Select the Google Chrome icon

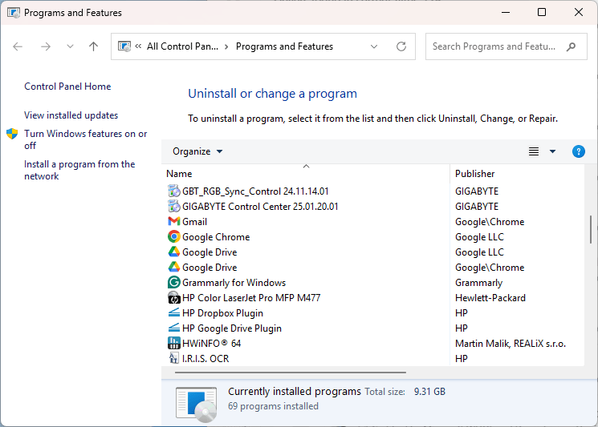[x=174, y=237]
